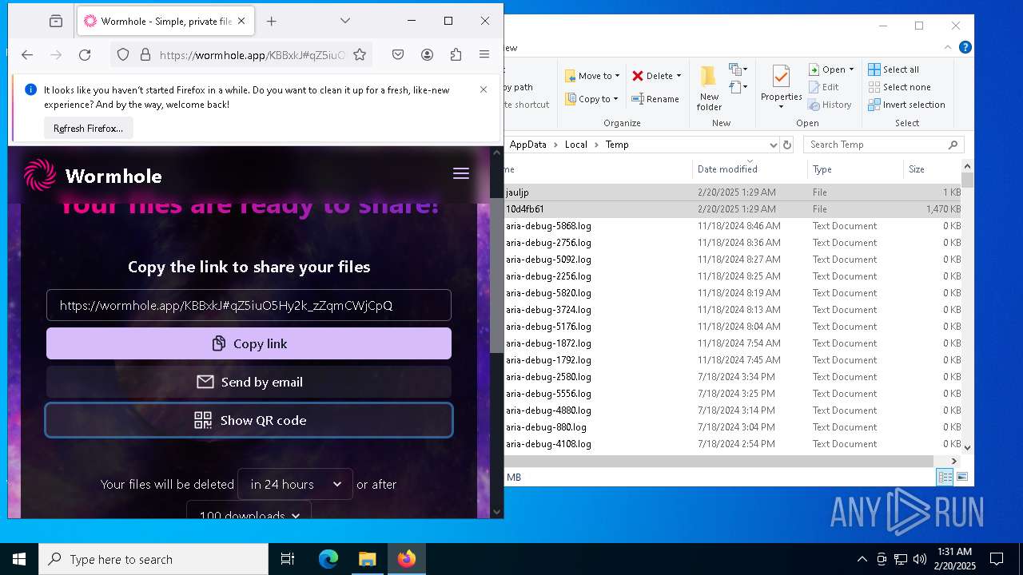Click the Wormhole logo icon
1023x575 pixels.
pos(40,176)
